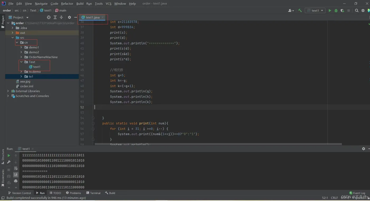This screenshot has width=370, height=201.
Task: Toggle scroll to end in Run console
Action: click(x=16, y=175)
